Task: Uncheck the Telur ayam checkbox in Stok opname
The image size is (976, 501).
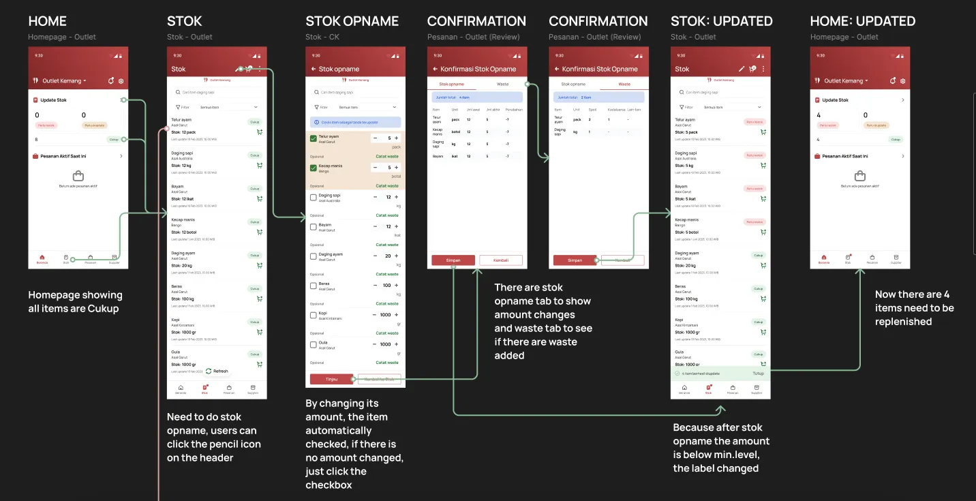Action: pos(314,138)
